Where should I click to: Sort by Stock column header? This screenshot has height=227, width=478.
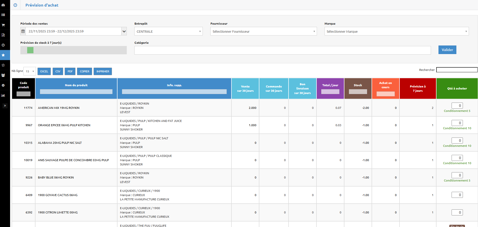(358, 85)
